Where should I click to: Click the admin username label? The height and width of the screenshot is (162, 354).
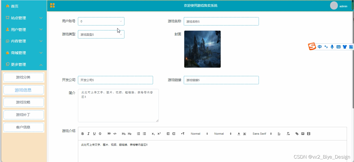343,6
